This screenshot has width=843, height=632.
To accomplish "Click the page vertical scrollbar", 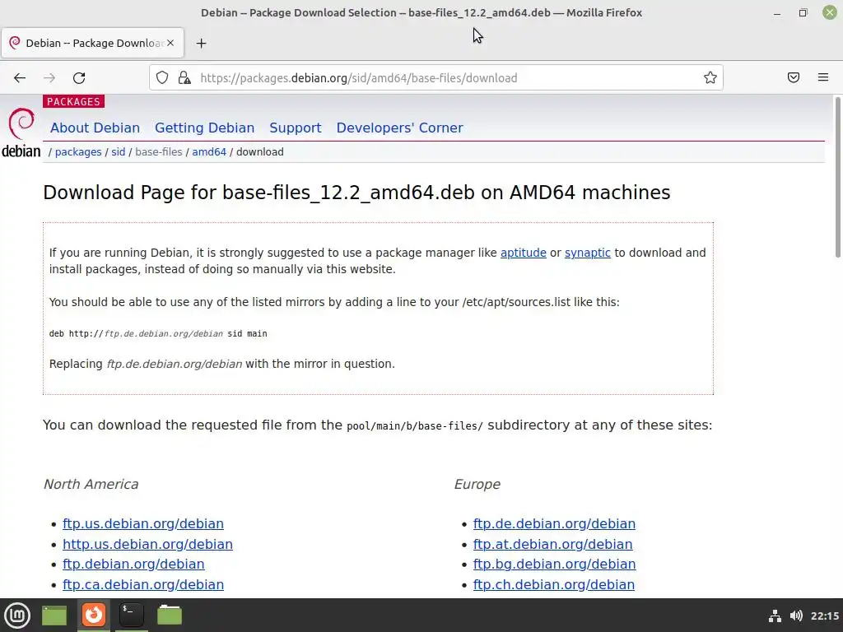I will click(x=837, y=178).
